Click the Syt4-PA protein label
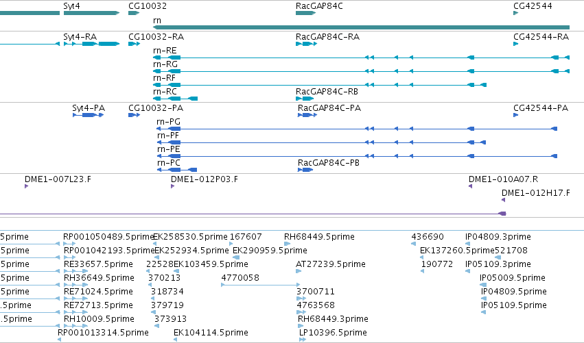 pos(89,108)
